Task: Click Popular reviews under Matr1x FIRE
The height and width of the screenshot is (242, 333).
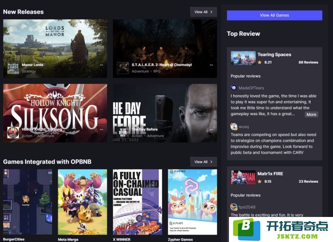Action: click(246, 195)
